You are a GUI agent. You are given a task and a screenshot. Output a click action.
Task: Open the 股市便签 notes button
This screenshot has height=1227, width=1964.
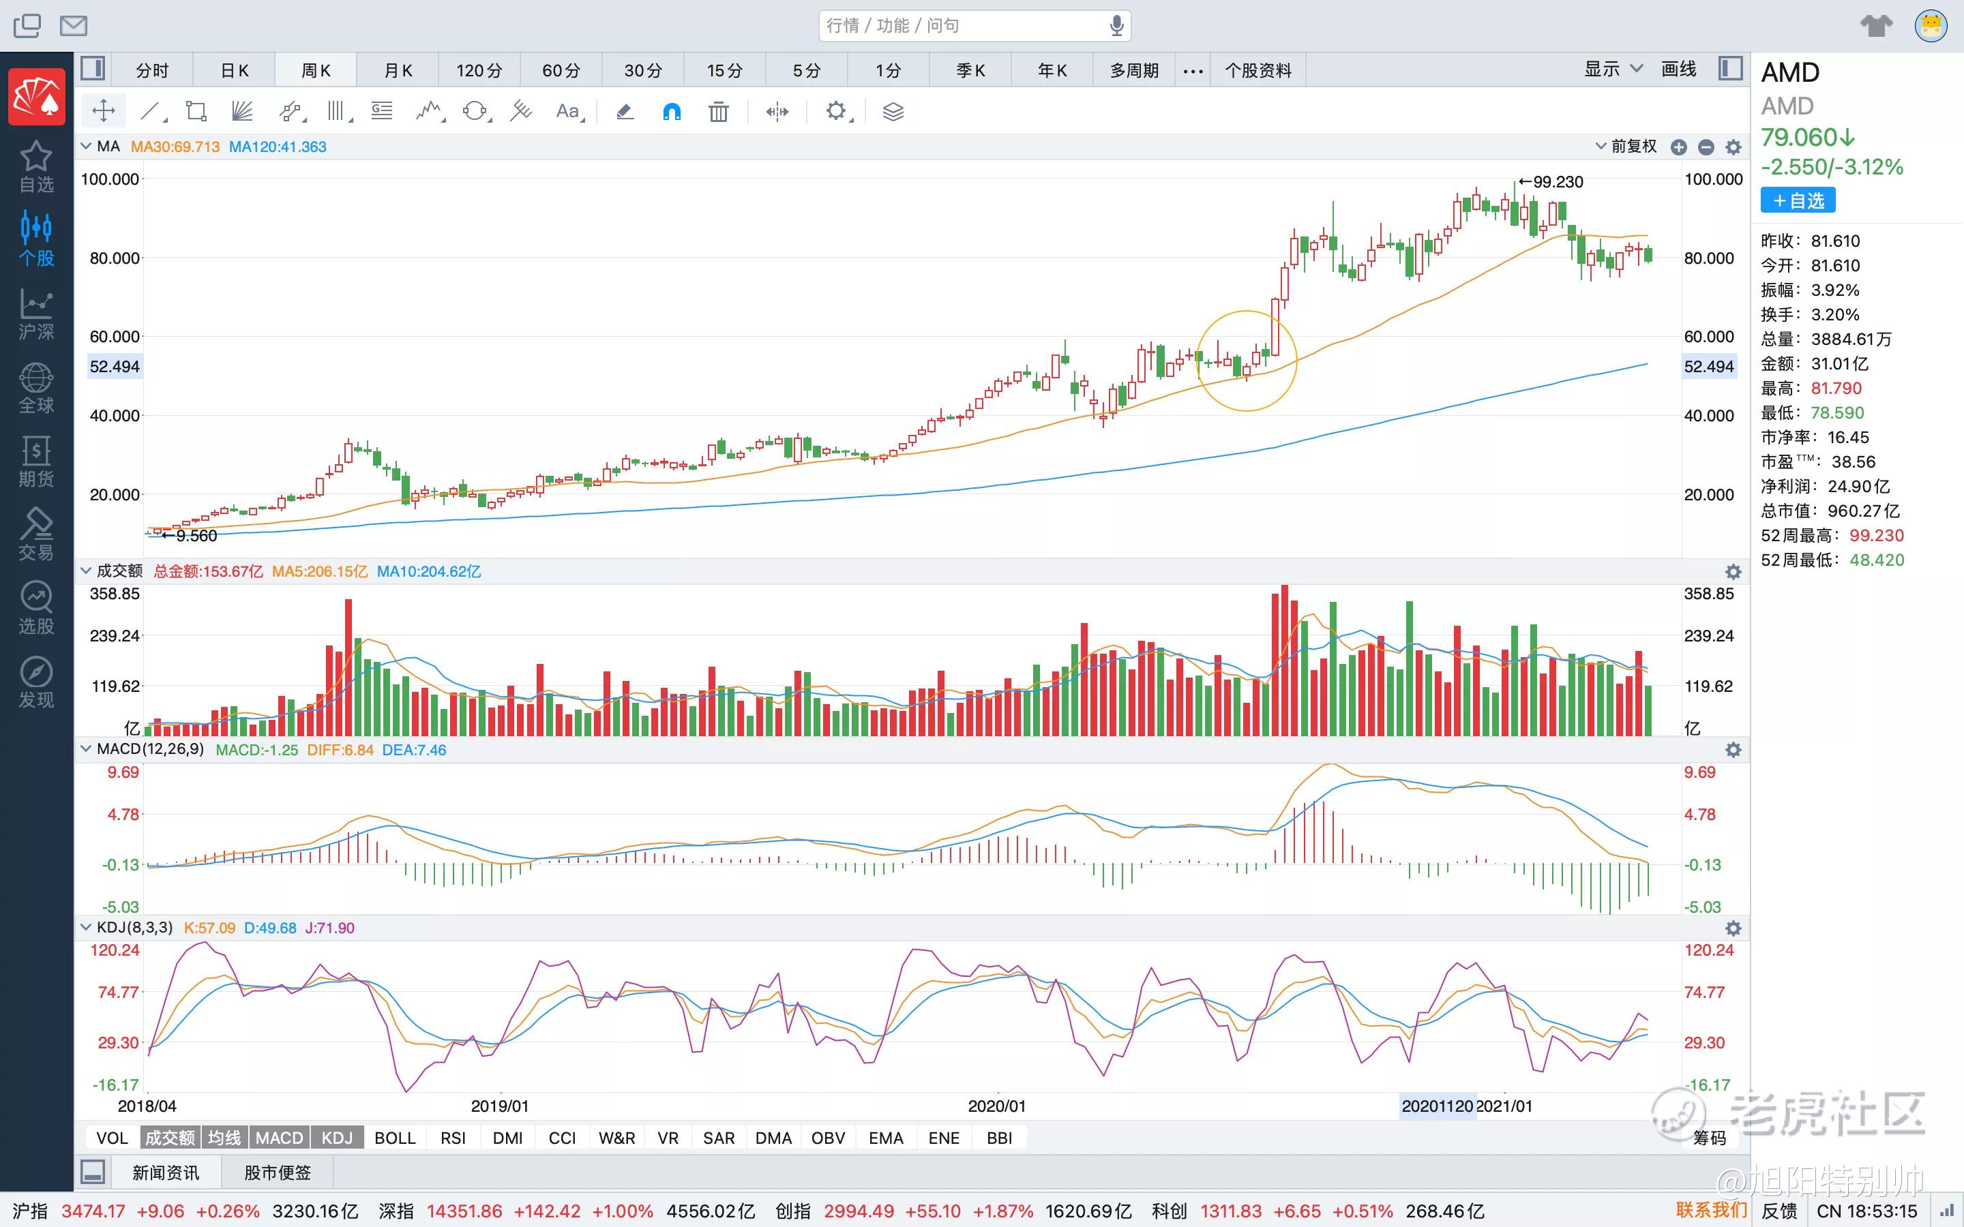point(278,1172)
